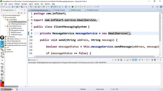Select the eraser tool in annotation bar
Image resolution: width=163 pixels, height=91 pixels.
pyautogui.click(x=2, y=57)
